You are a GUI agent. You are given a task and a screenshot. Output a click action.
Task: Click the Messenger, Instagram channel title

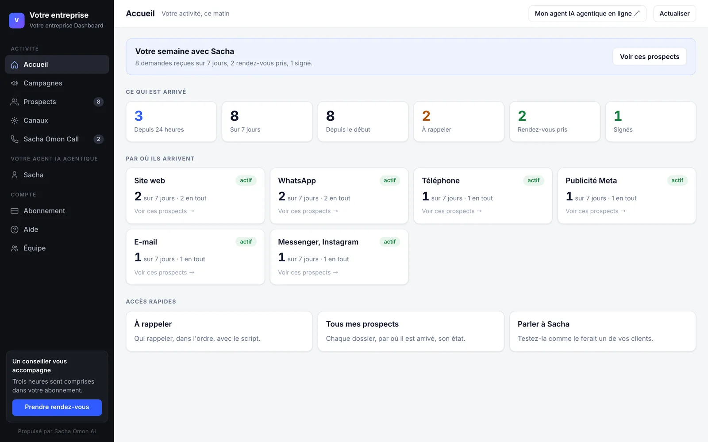[318, 242]
